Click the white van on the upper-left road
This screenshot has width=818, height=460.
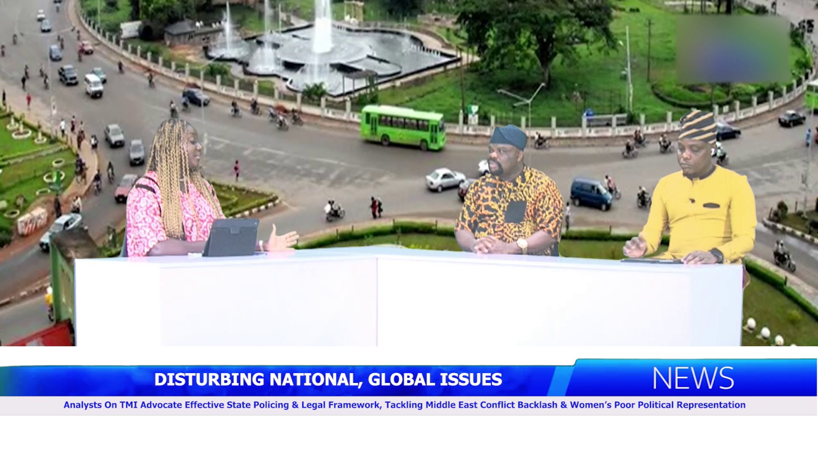93,86
